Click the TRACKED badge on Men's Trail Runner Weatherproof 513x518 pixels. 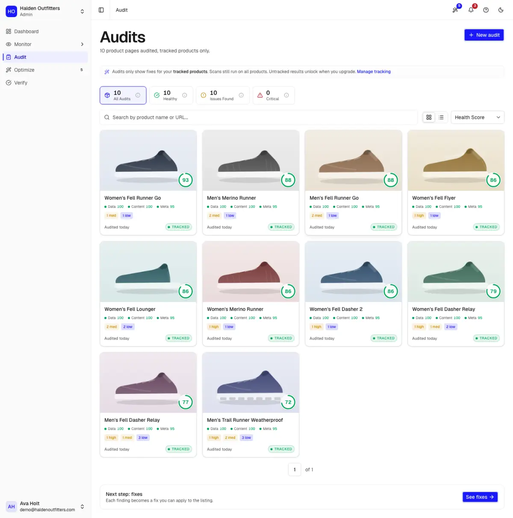[281, 449]
